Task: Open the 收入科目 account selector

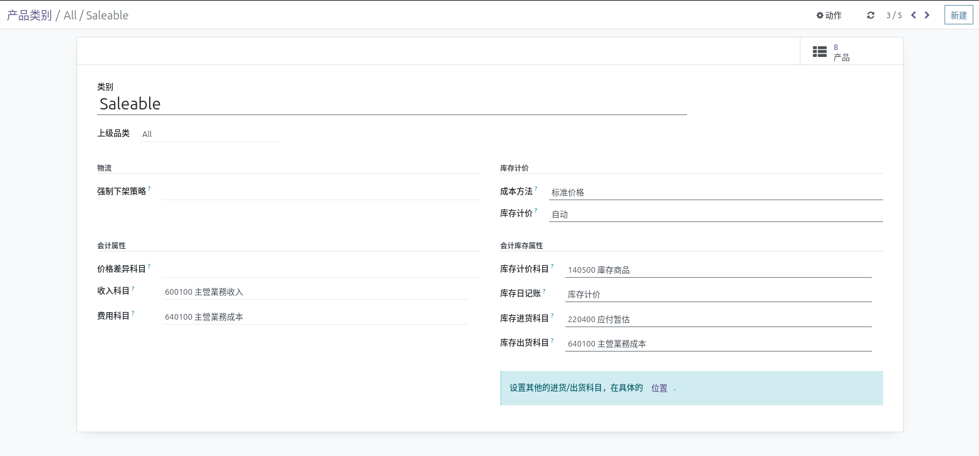Action: click(x=315, y=292)
